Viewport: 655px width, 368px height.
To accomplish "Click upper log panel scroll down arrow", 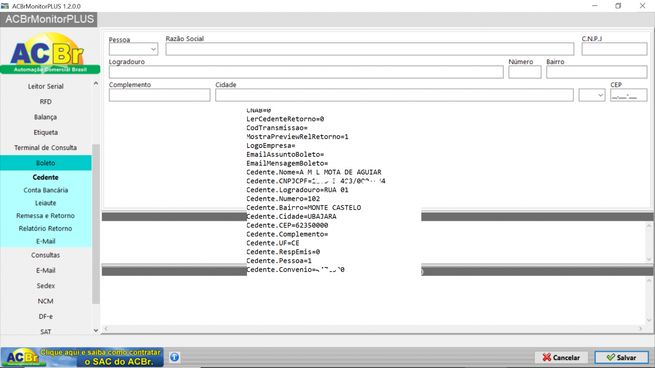I will [649, 259].
